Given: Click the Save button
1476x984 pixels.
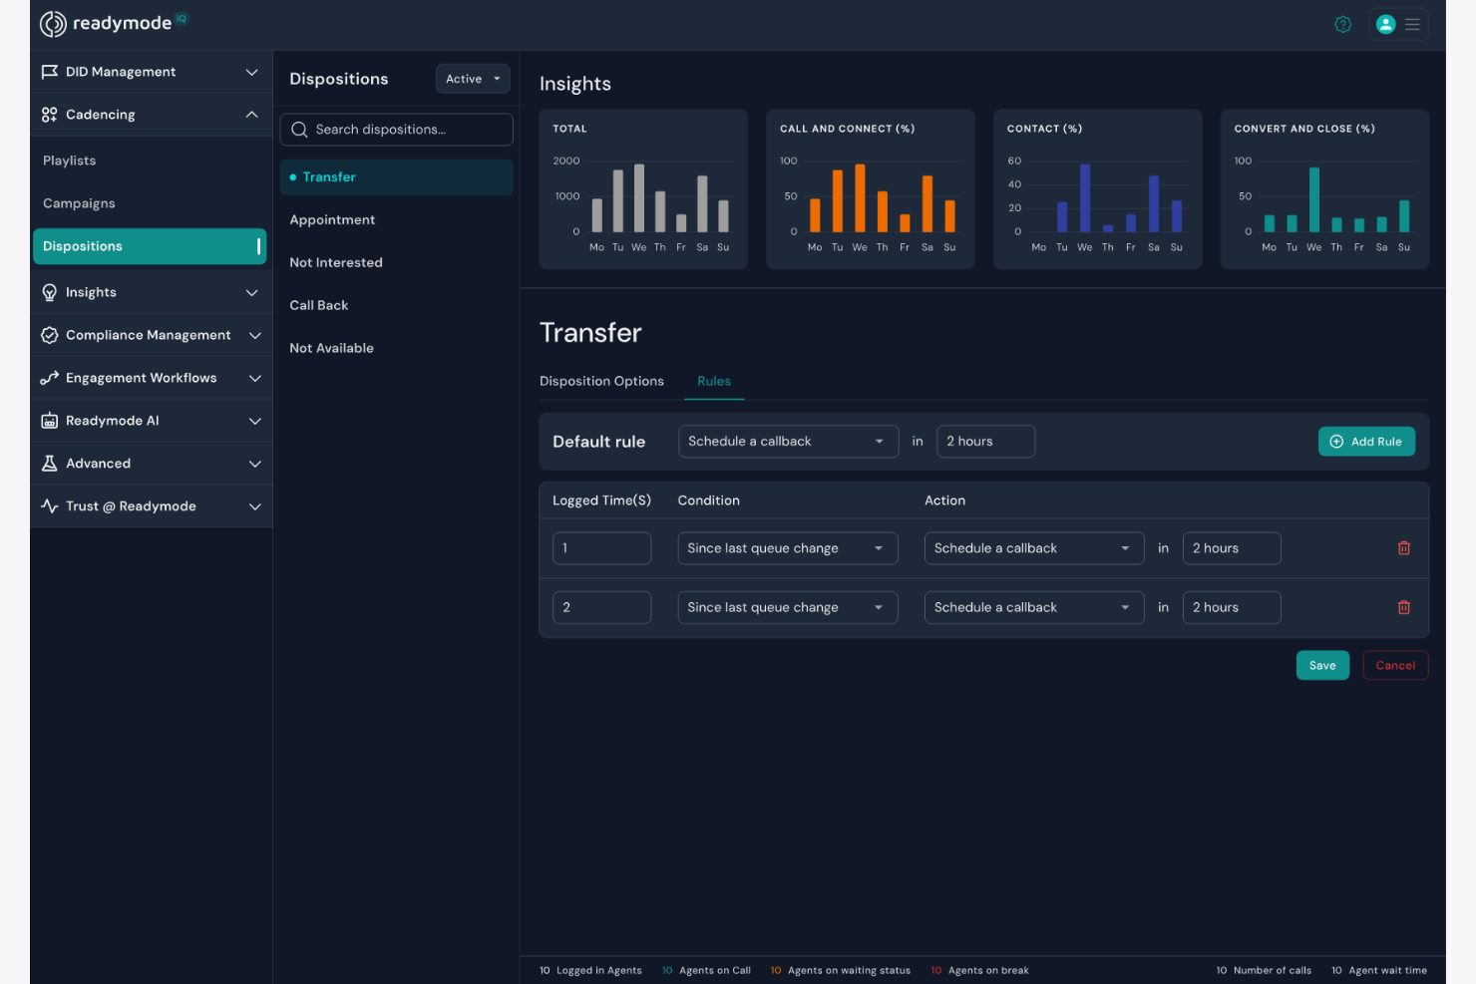Looking at the screenshot, I should click(x=1322, y=665).
